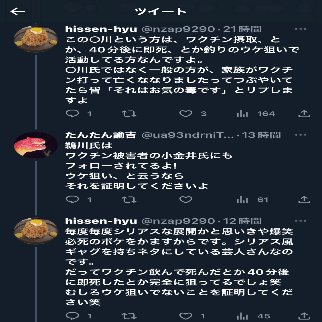Go back using the left arrow
The height and width of the screenshot is (322, 322).
coord(18,11)
